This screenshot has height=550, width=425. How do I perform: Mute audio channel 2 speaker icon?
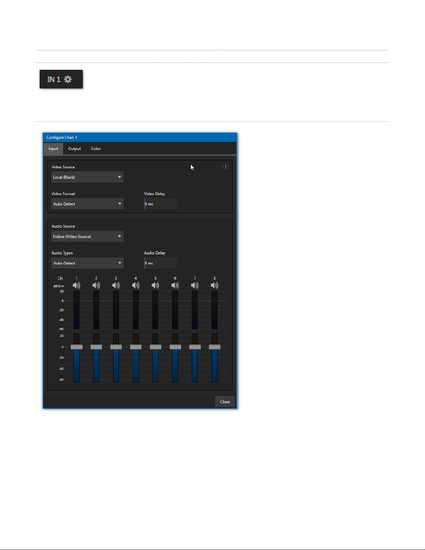(96, 285)
